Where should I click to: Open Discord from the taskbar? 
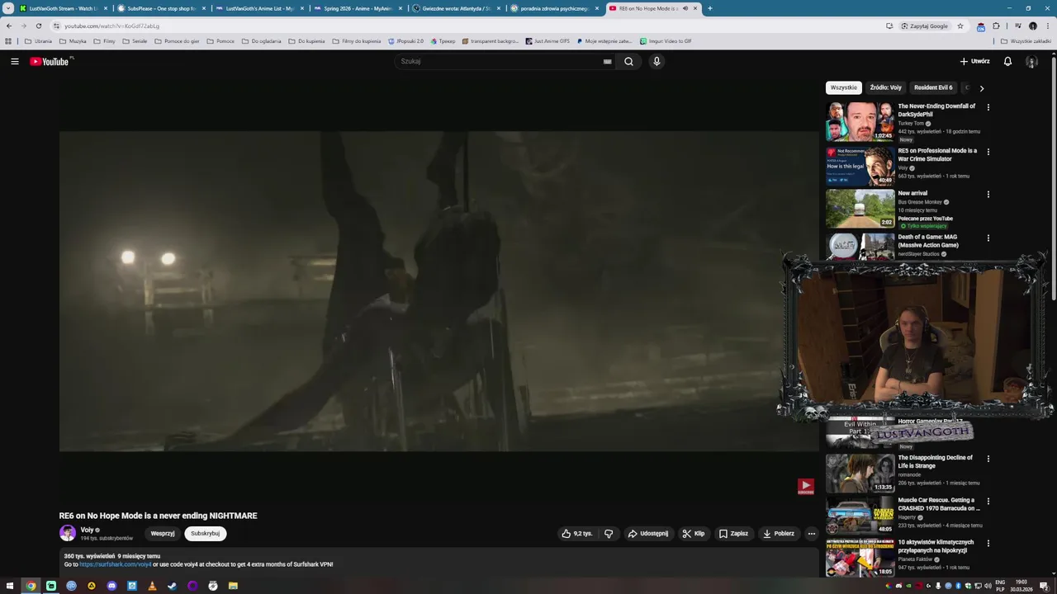click(112, 586)
